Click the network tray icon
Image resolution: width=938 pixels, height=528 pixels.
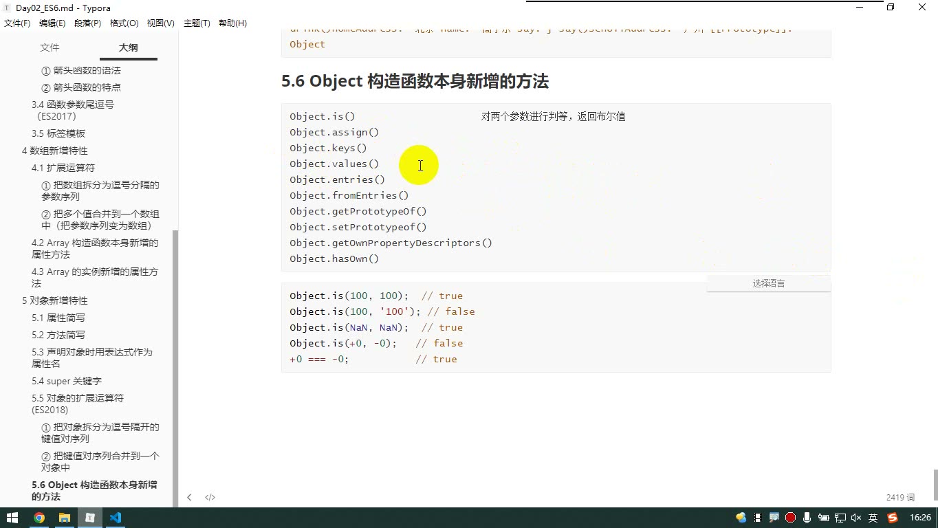click(x=840, y=518)
